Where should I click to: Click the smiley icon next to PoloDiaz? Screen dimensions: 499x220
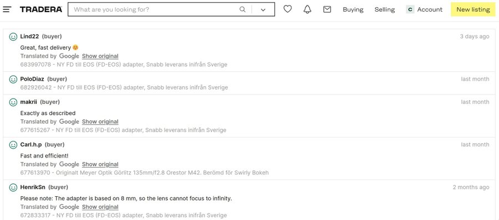(13, 80)
